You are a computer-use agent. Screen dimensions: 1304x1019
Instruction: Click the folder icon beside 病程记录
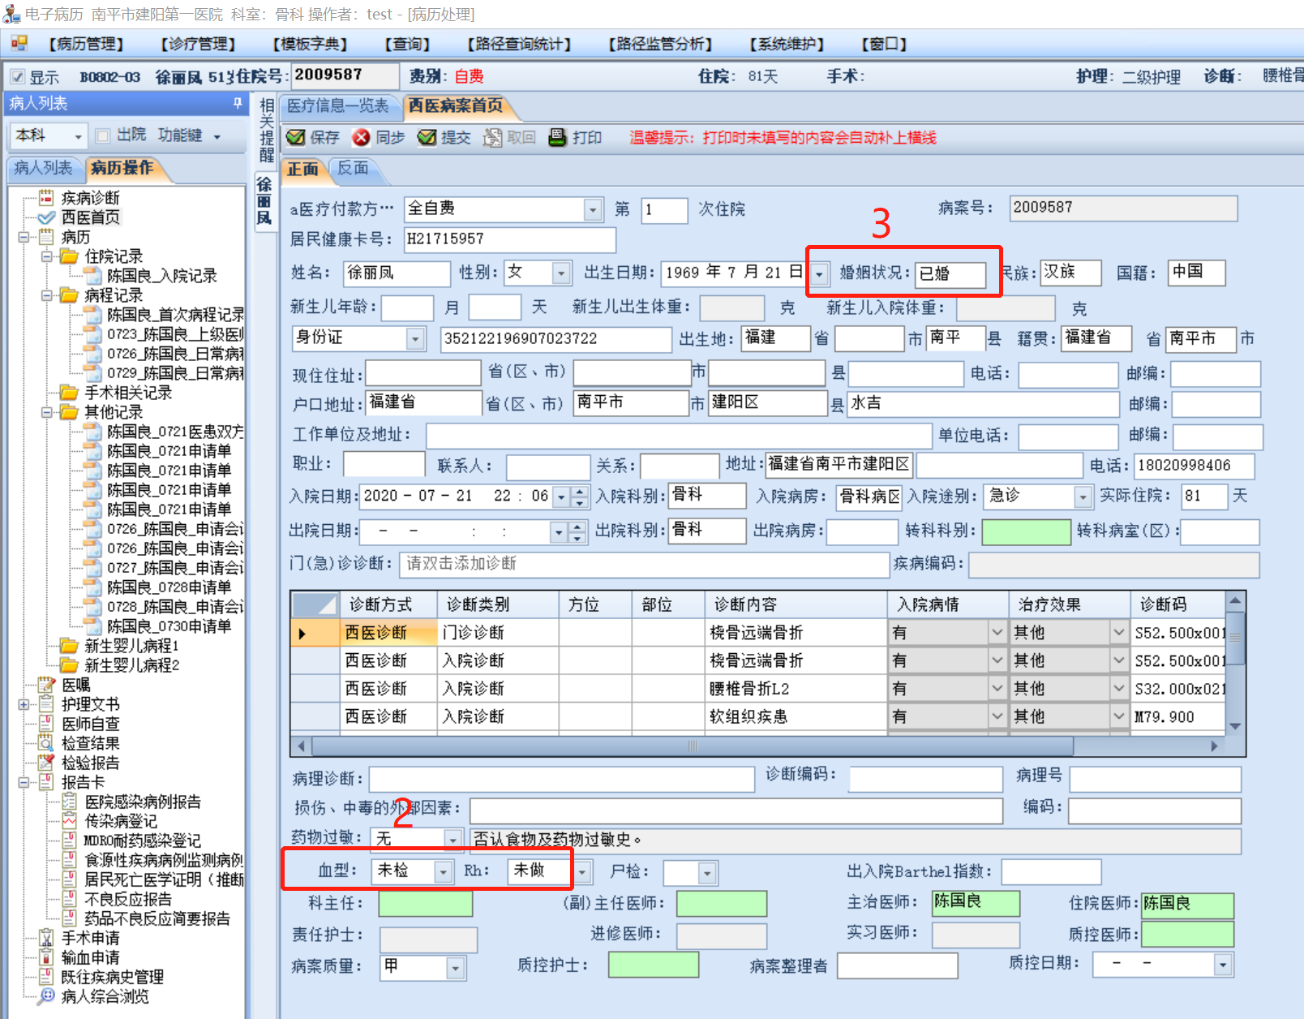[70, 295]
